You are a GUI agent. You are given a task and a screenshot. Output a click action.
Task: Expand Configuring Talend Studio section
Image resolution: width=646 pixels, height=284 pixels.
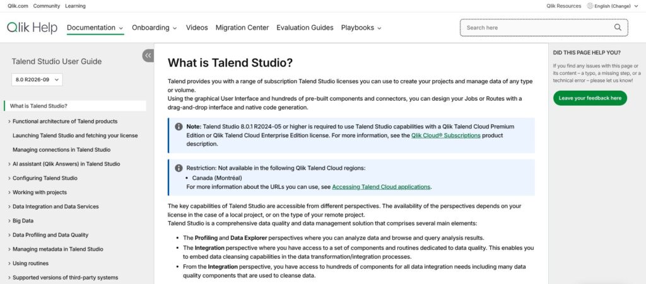9,178
